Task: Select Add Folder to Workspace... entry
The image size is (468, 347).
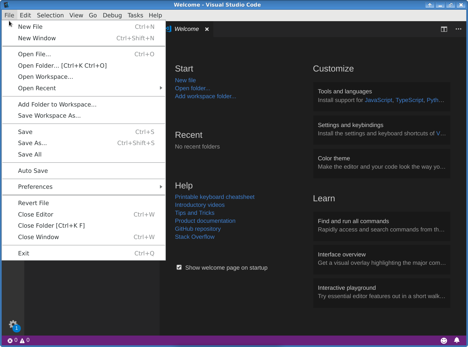Action: click(x=84, y=104)
